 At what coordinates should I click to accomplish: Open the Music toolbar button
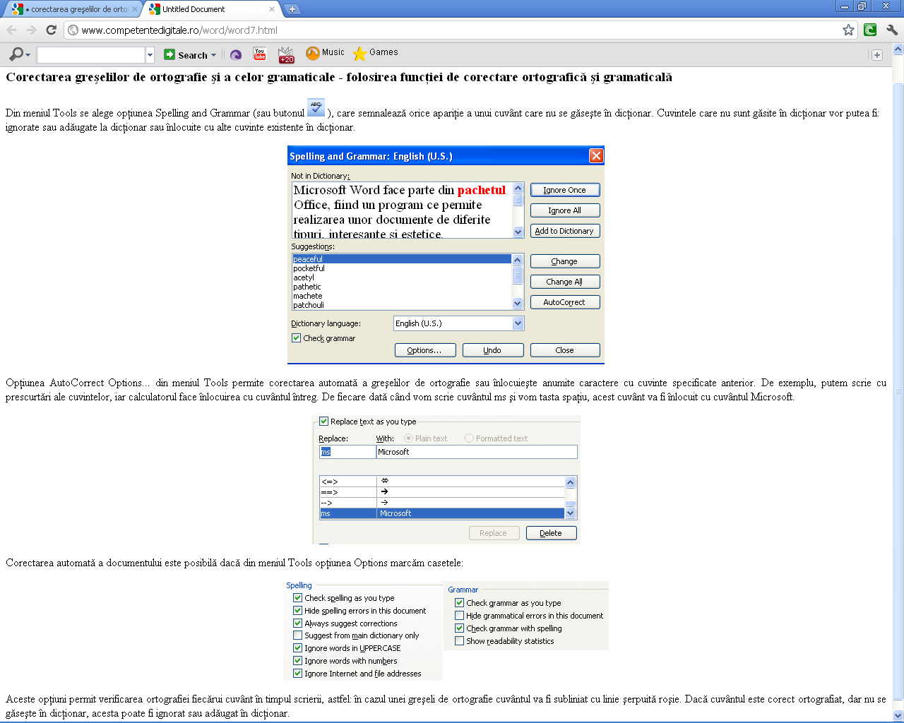pos(326,53)
